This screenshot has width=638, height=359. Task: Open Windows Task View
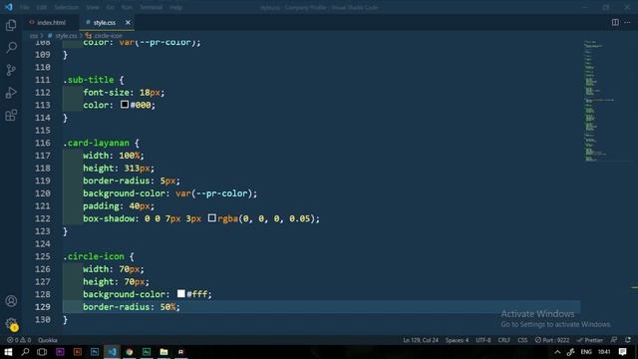pyautogui.click(x=42, y=352)
